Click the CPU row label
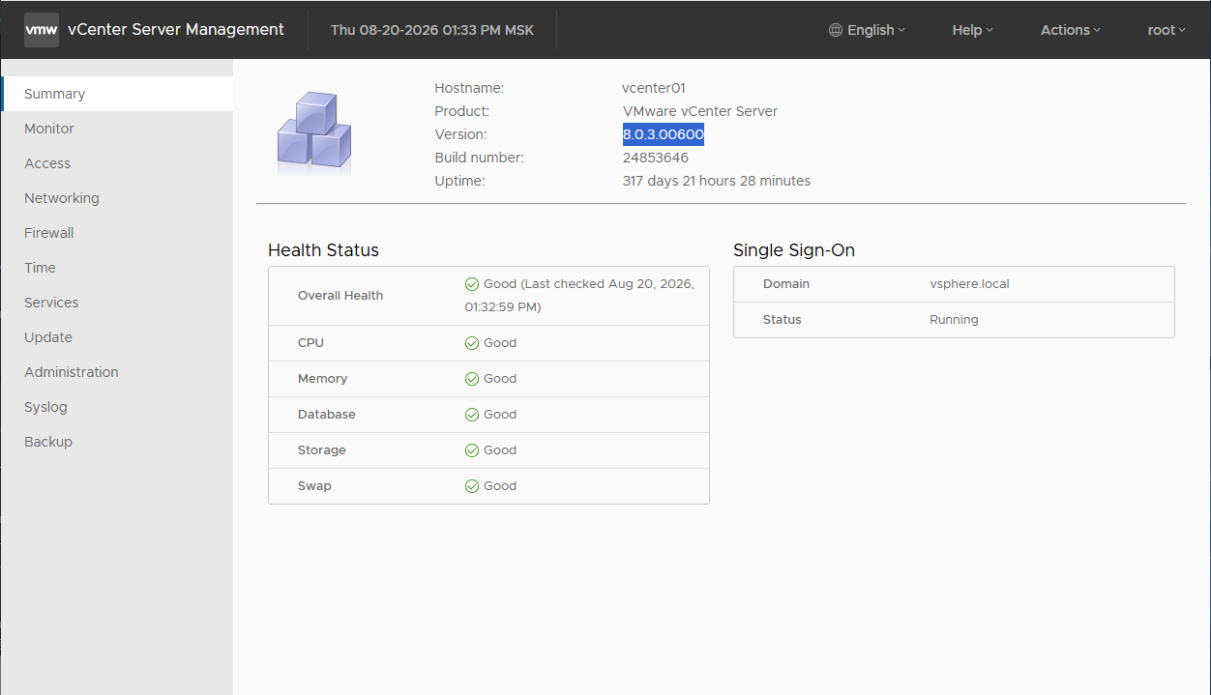Image resolution: width=1211 pixels, height=695 pixels. tap(310, 343)
